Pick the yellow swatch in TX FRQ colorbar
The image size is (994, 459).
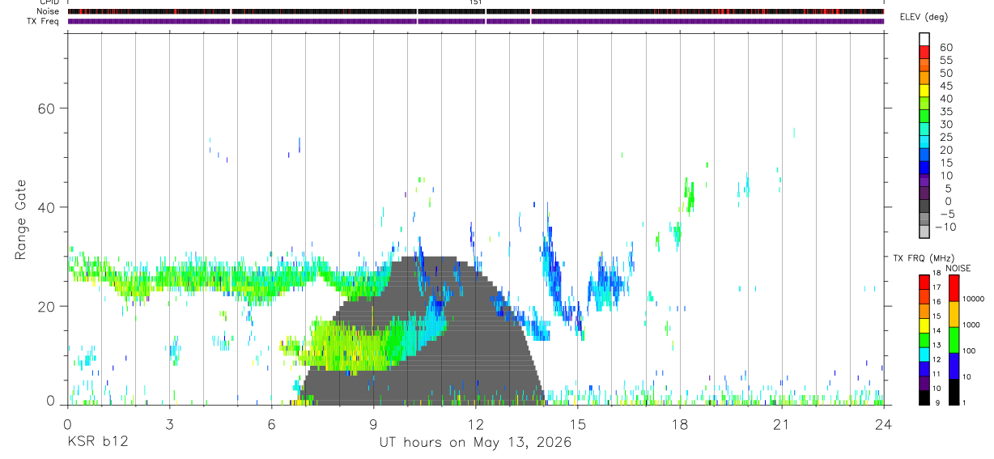click(924, 324)
